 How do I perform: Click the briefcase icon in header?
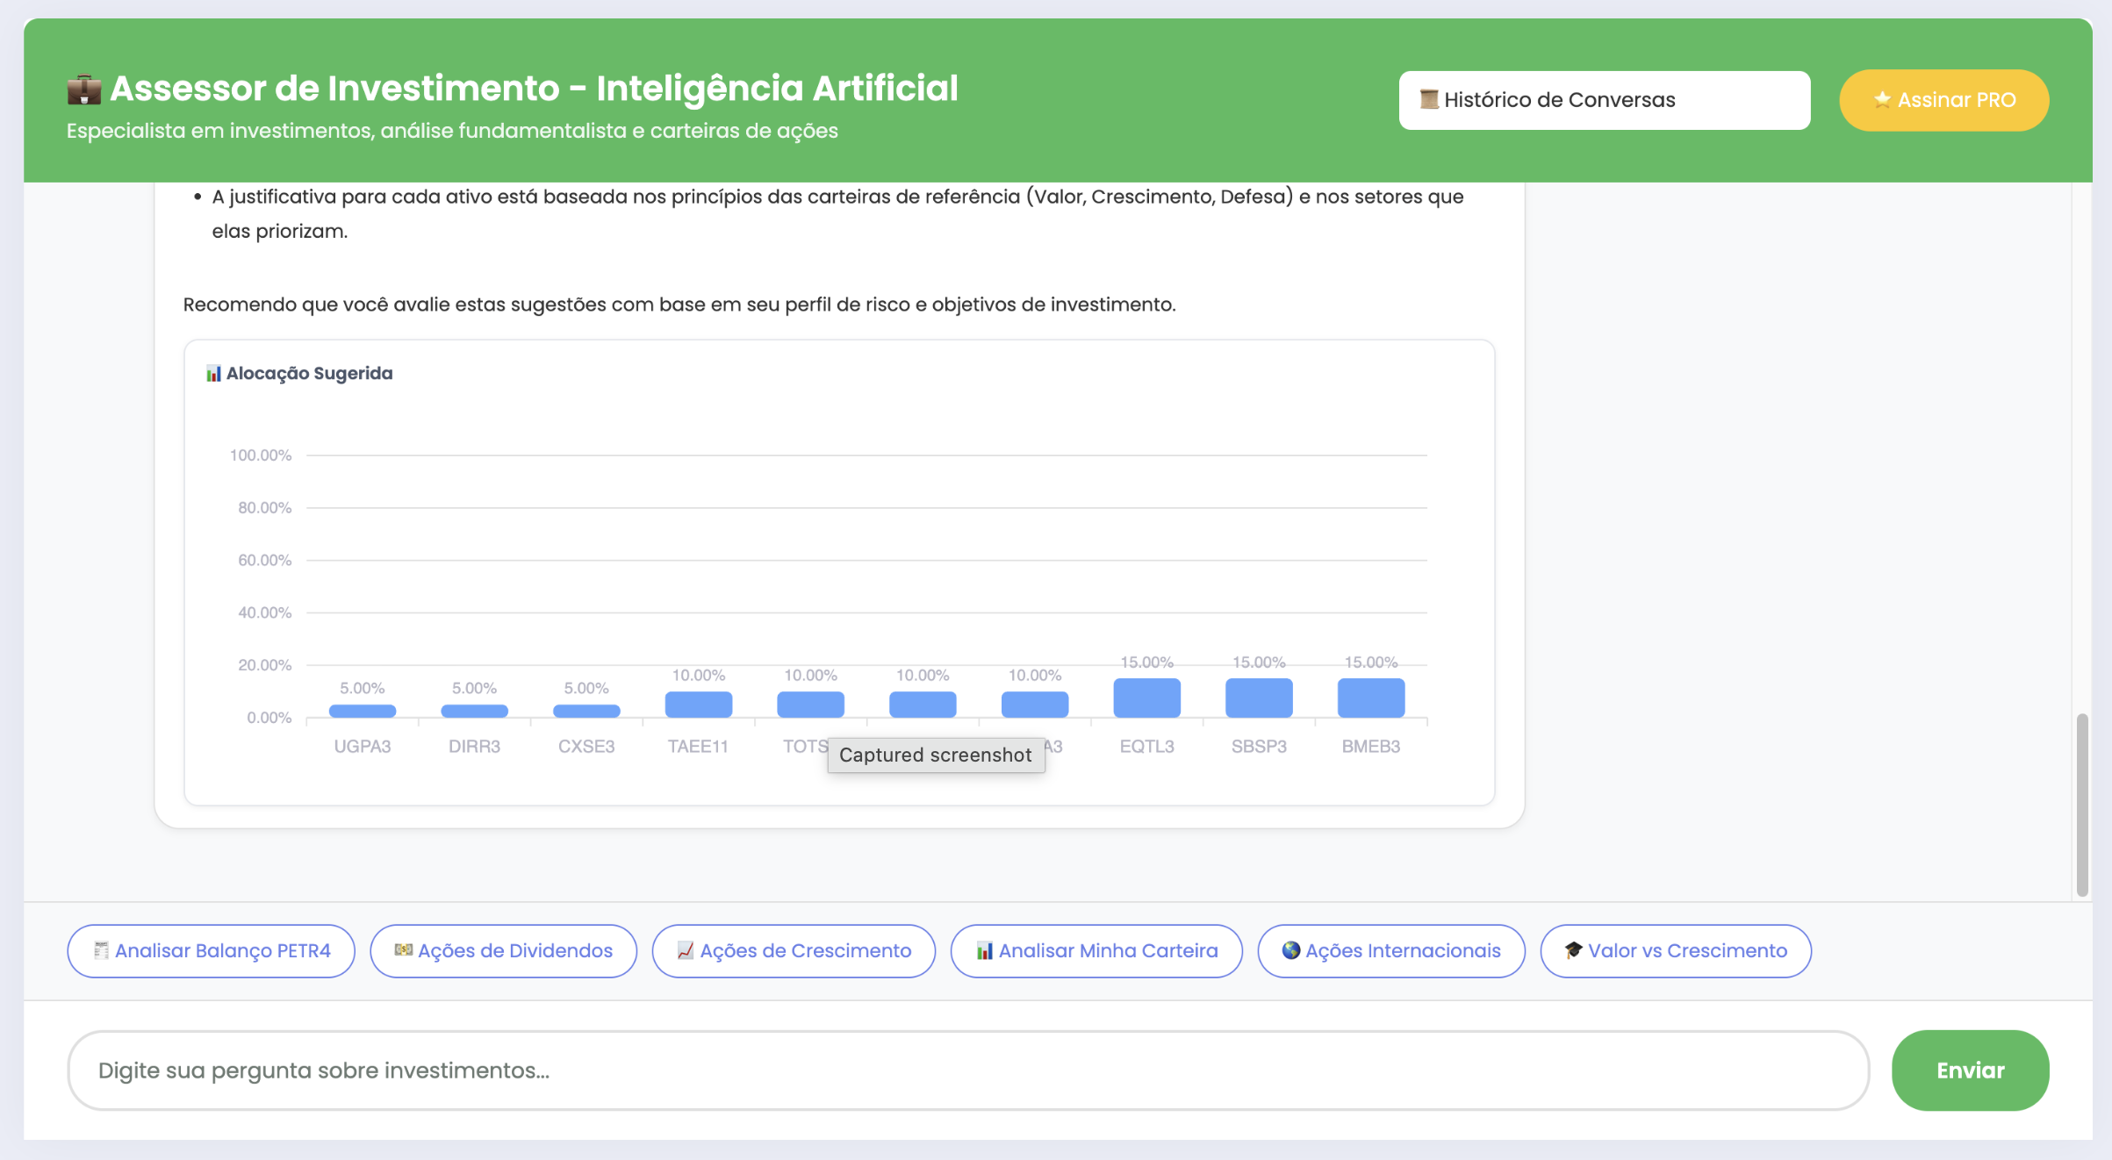(84, 90)
